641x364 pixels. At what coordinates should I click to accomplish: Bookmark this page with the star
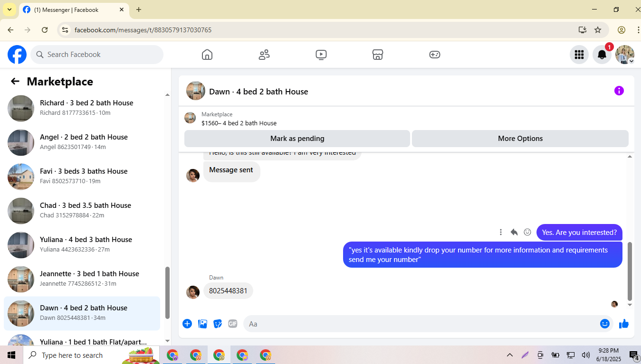598,30
